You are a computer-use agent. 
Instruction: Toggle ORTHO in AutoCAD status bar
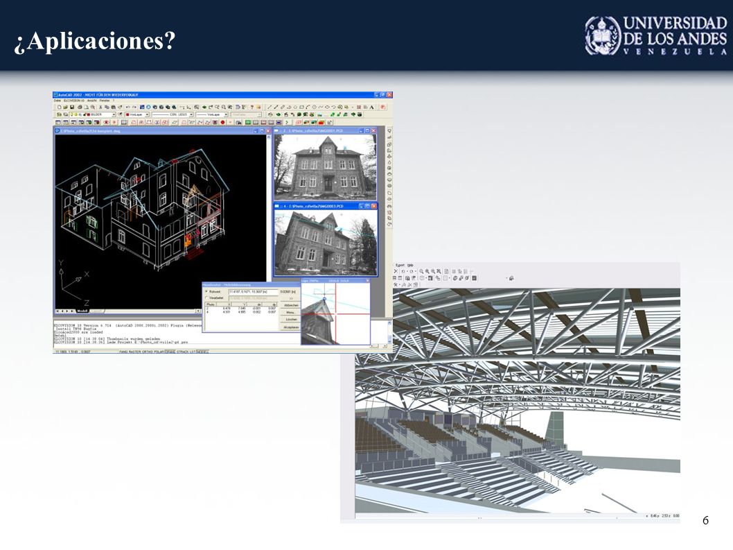click(148, 352)
